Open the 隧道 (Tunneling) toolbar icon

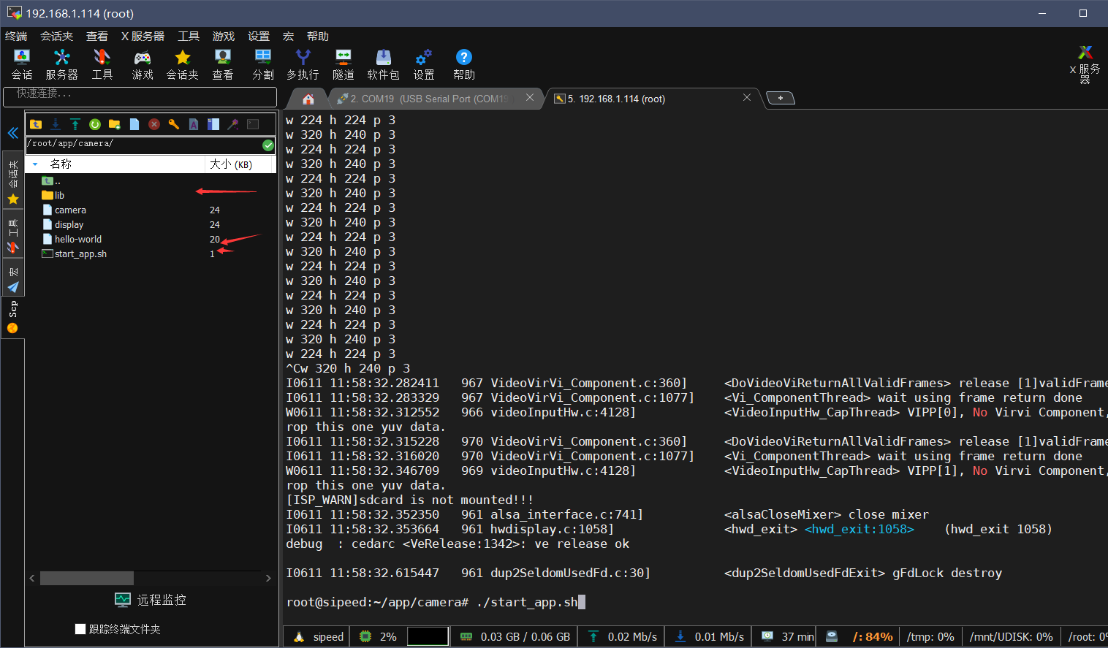pos(343,64)
